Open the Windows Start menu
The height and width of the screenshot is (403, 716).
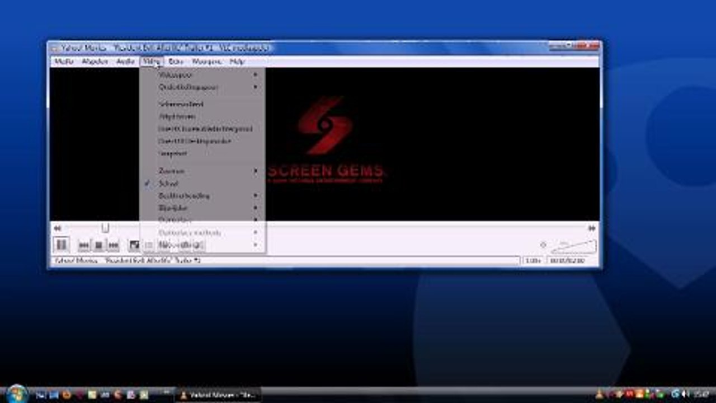click(17, 394)
